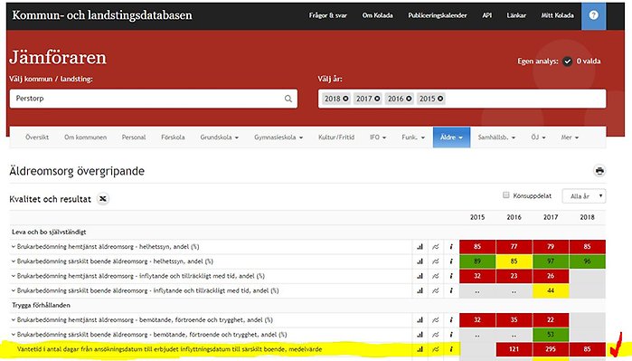The width and height of the screenshot is (632, 361).
Task: Open bar chart for Väntetid row
Action: (420, 349)
